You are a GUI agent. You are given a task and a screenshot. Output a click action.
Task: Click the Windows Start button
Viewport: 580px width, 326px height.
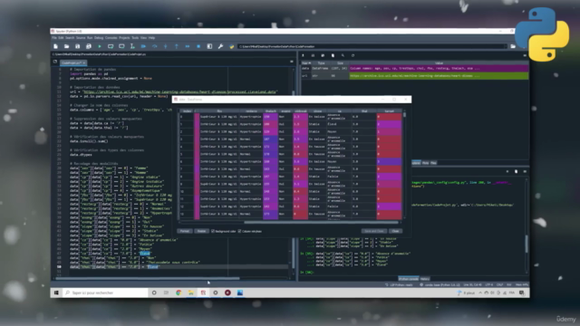pos(56,292)
